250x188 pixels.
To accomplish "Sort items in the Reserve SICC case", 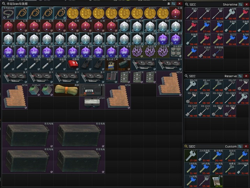I will (241, 76).
